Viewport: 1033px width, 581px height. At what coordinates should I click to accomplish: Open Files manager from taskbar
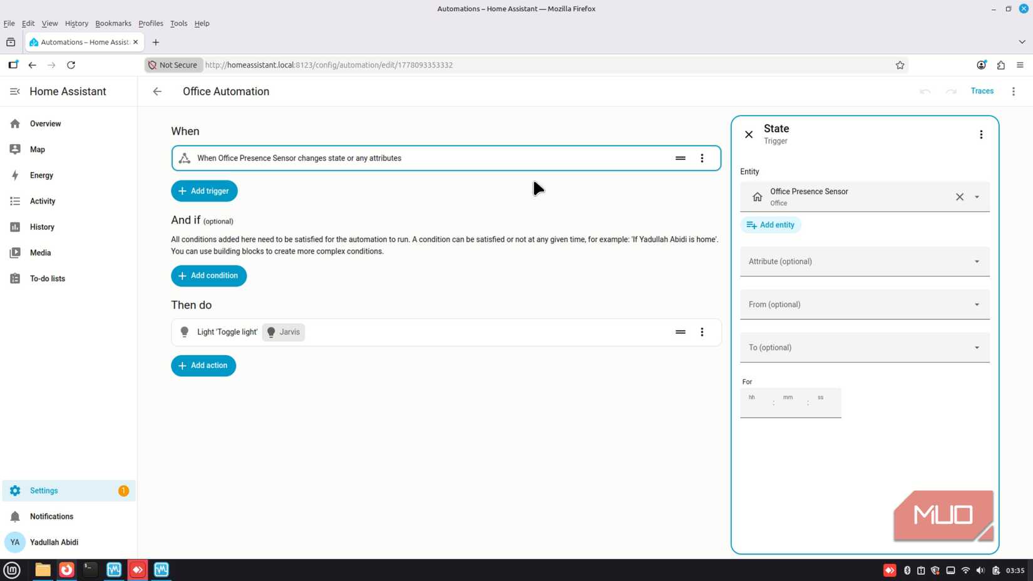[43, 570]
